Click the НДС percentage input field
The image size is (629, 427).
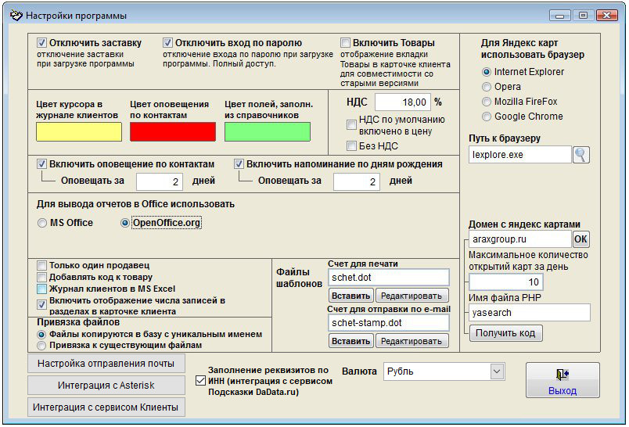[403, 102]
